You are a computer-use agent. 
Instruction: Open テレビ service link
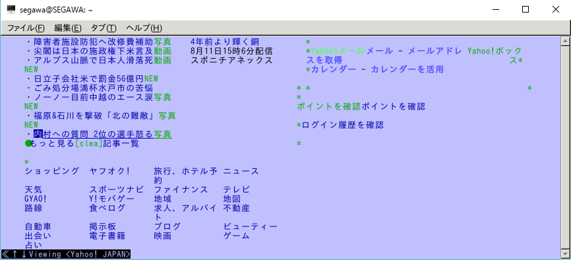pos(236,189)
